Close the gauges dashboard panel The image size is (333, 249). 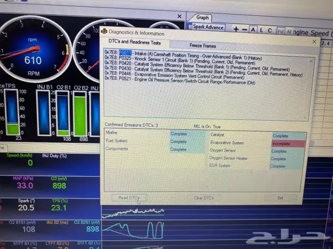pyautogui.click(x=179, y=16)
